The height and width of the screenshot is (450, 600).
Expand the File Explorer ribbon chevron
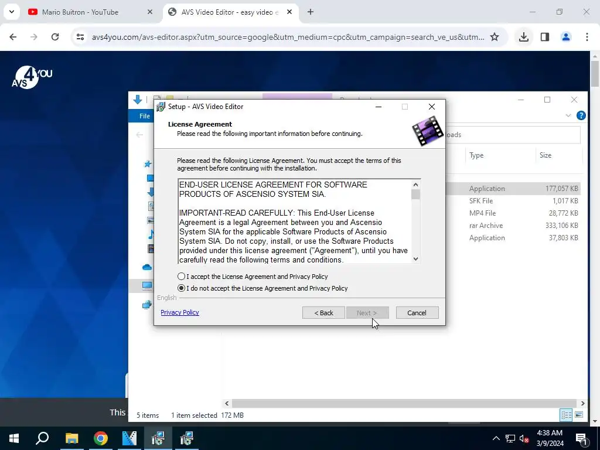(x=568, y=115)
